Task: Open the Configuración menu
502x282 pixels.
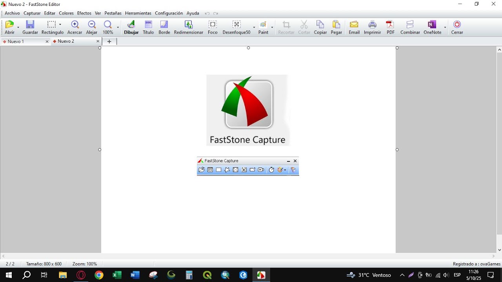Action: coord(169,13)
